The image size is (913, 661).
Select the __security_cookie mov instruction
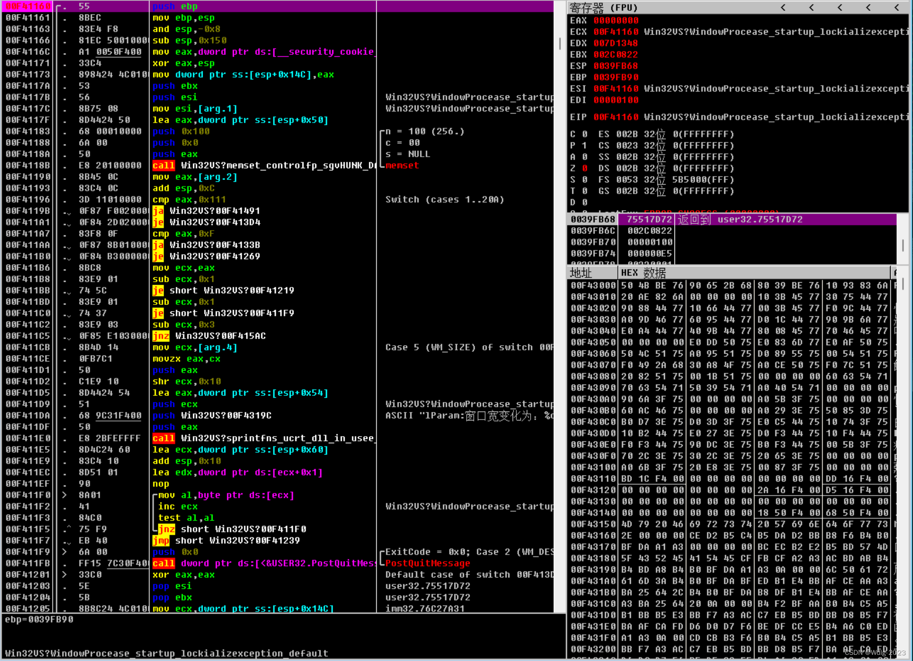263,52
